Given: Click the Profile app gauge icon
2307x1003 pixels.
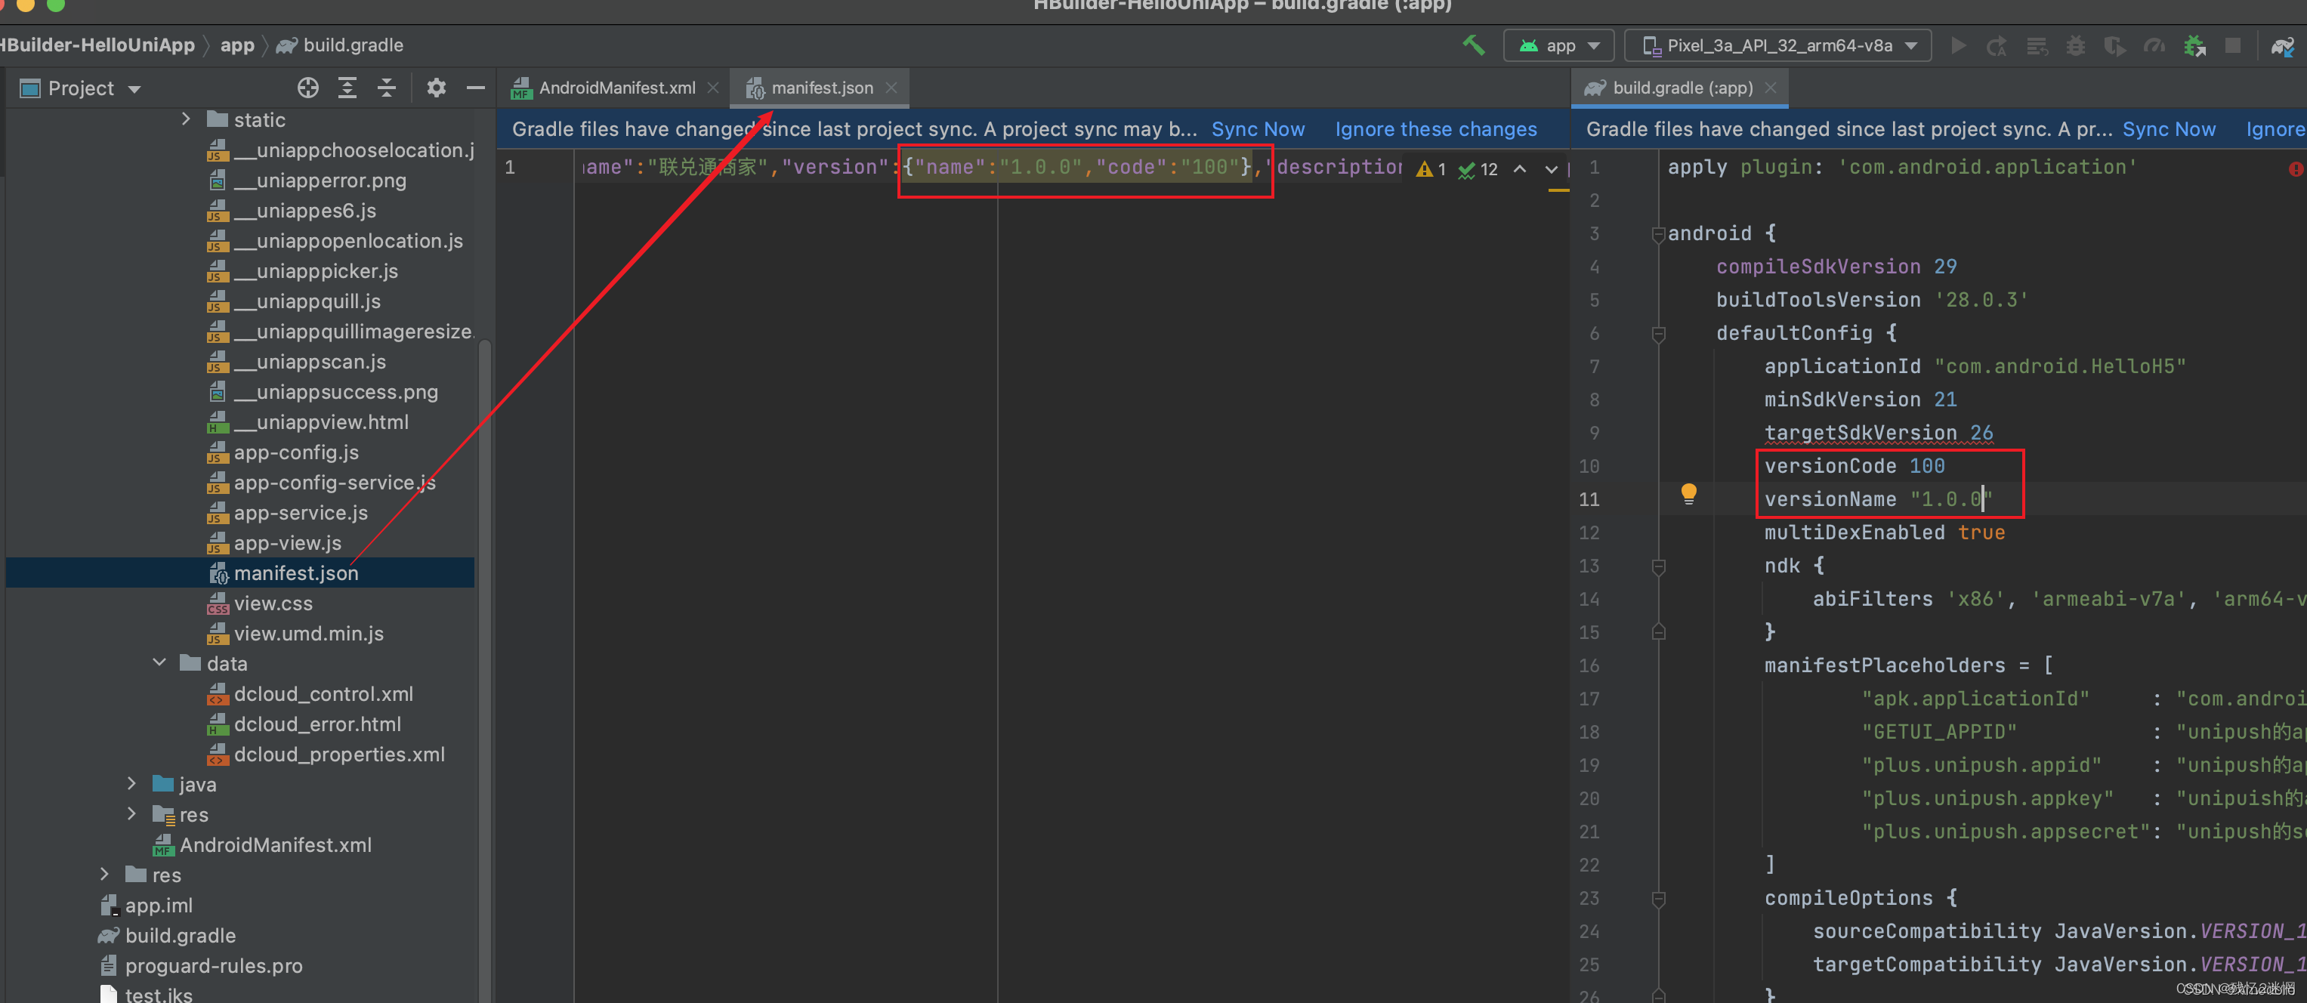Looking at the screenshot, I should (2154, 45).
